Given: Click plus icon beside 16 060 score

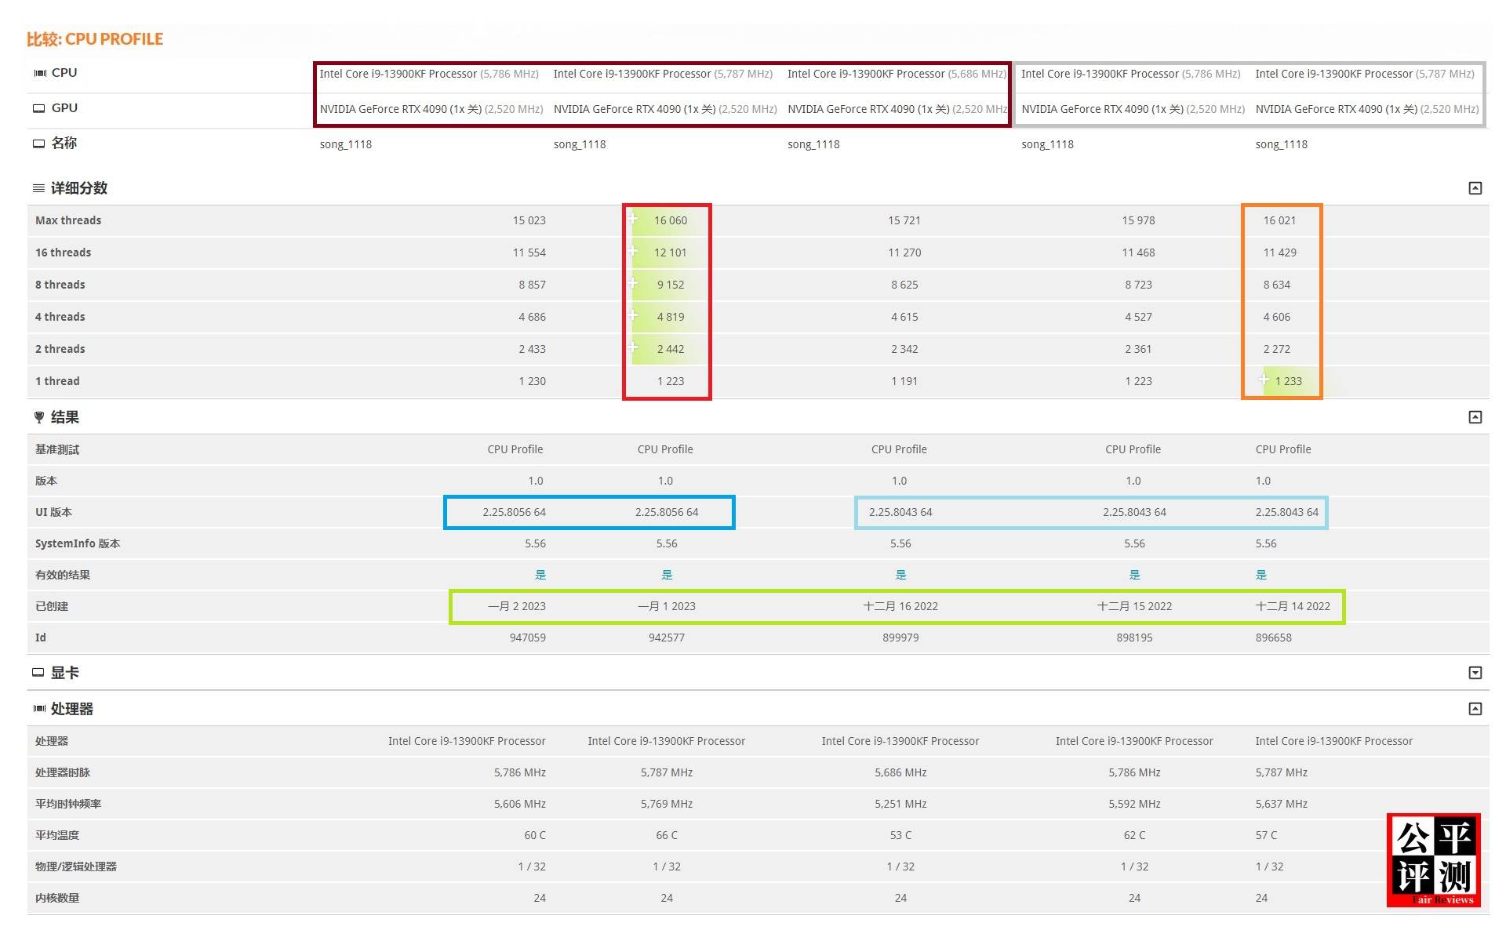Looking at the screenshot, I should tap(633, 219).
